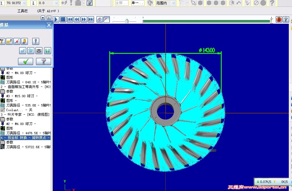Click the unselect circle-slash icon
292x191 pixels.
coord(256,3)
